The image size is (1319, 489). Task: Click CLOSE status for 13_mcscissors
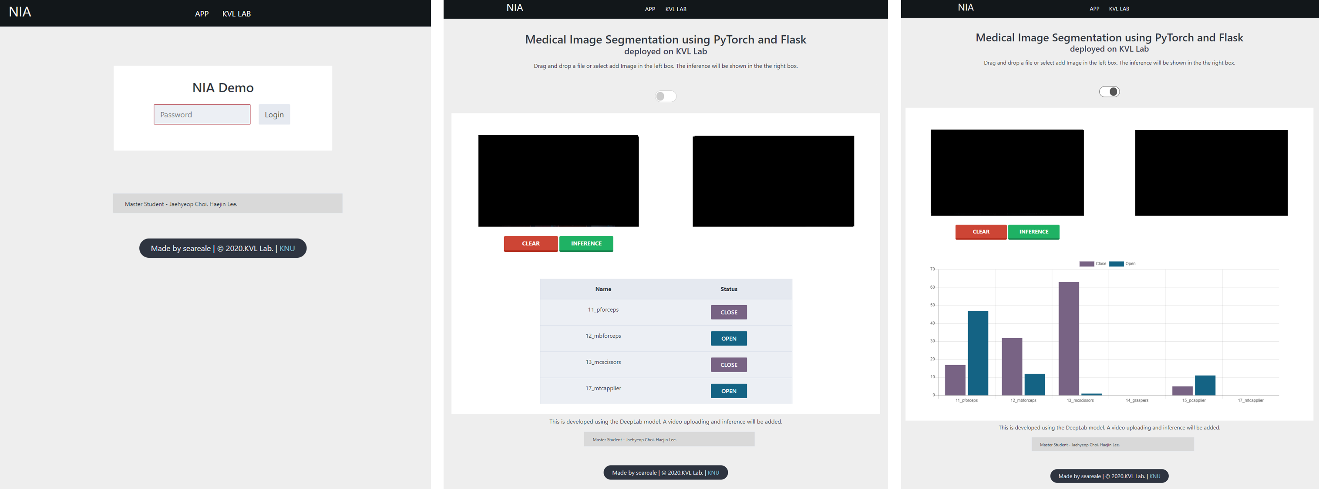pos(729,364)
